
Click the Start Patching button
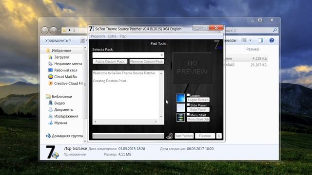184,136
